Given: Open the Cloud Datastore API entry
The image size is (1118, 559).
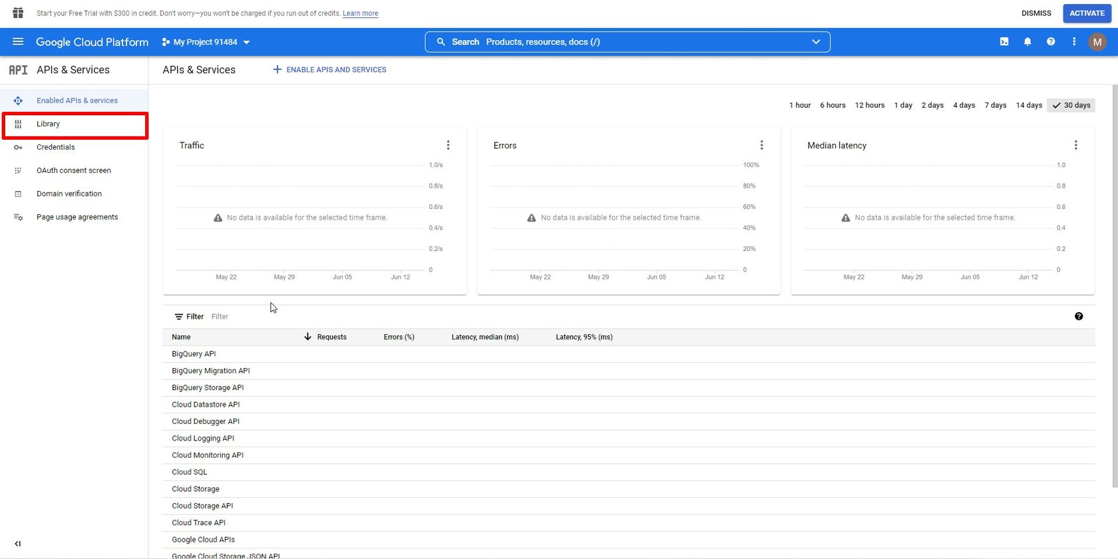Looking at the screenshot, I should pos(206,405).
